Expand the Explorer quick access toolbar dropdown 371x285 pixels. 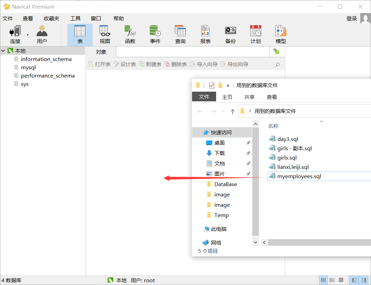click(x=228, y=86)
